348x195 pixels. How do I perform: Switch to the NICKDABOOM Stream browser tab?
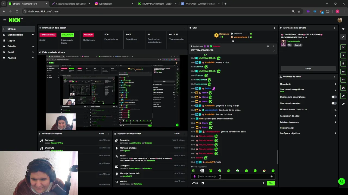(157, 4)
